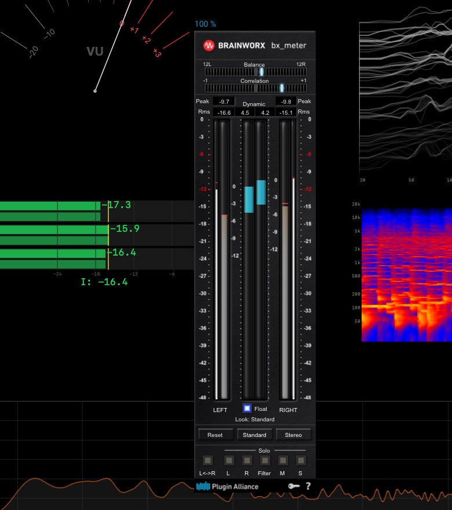Click right Rms value -15.1
Viewport: 452px width, 510px height.
pos(286,112)
